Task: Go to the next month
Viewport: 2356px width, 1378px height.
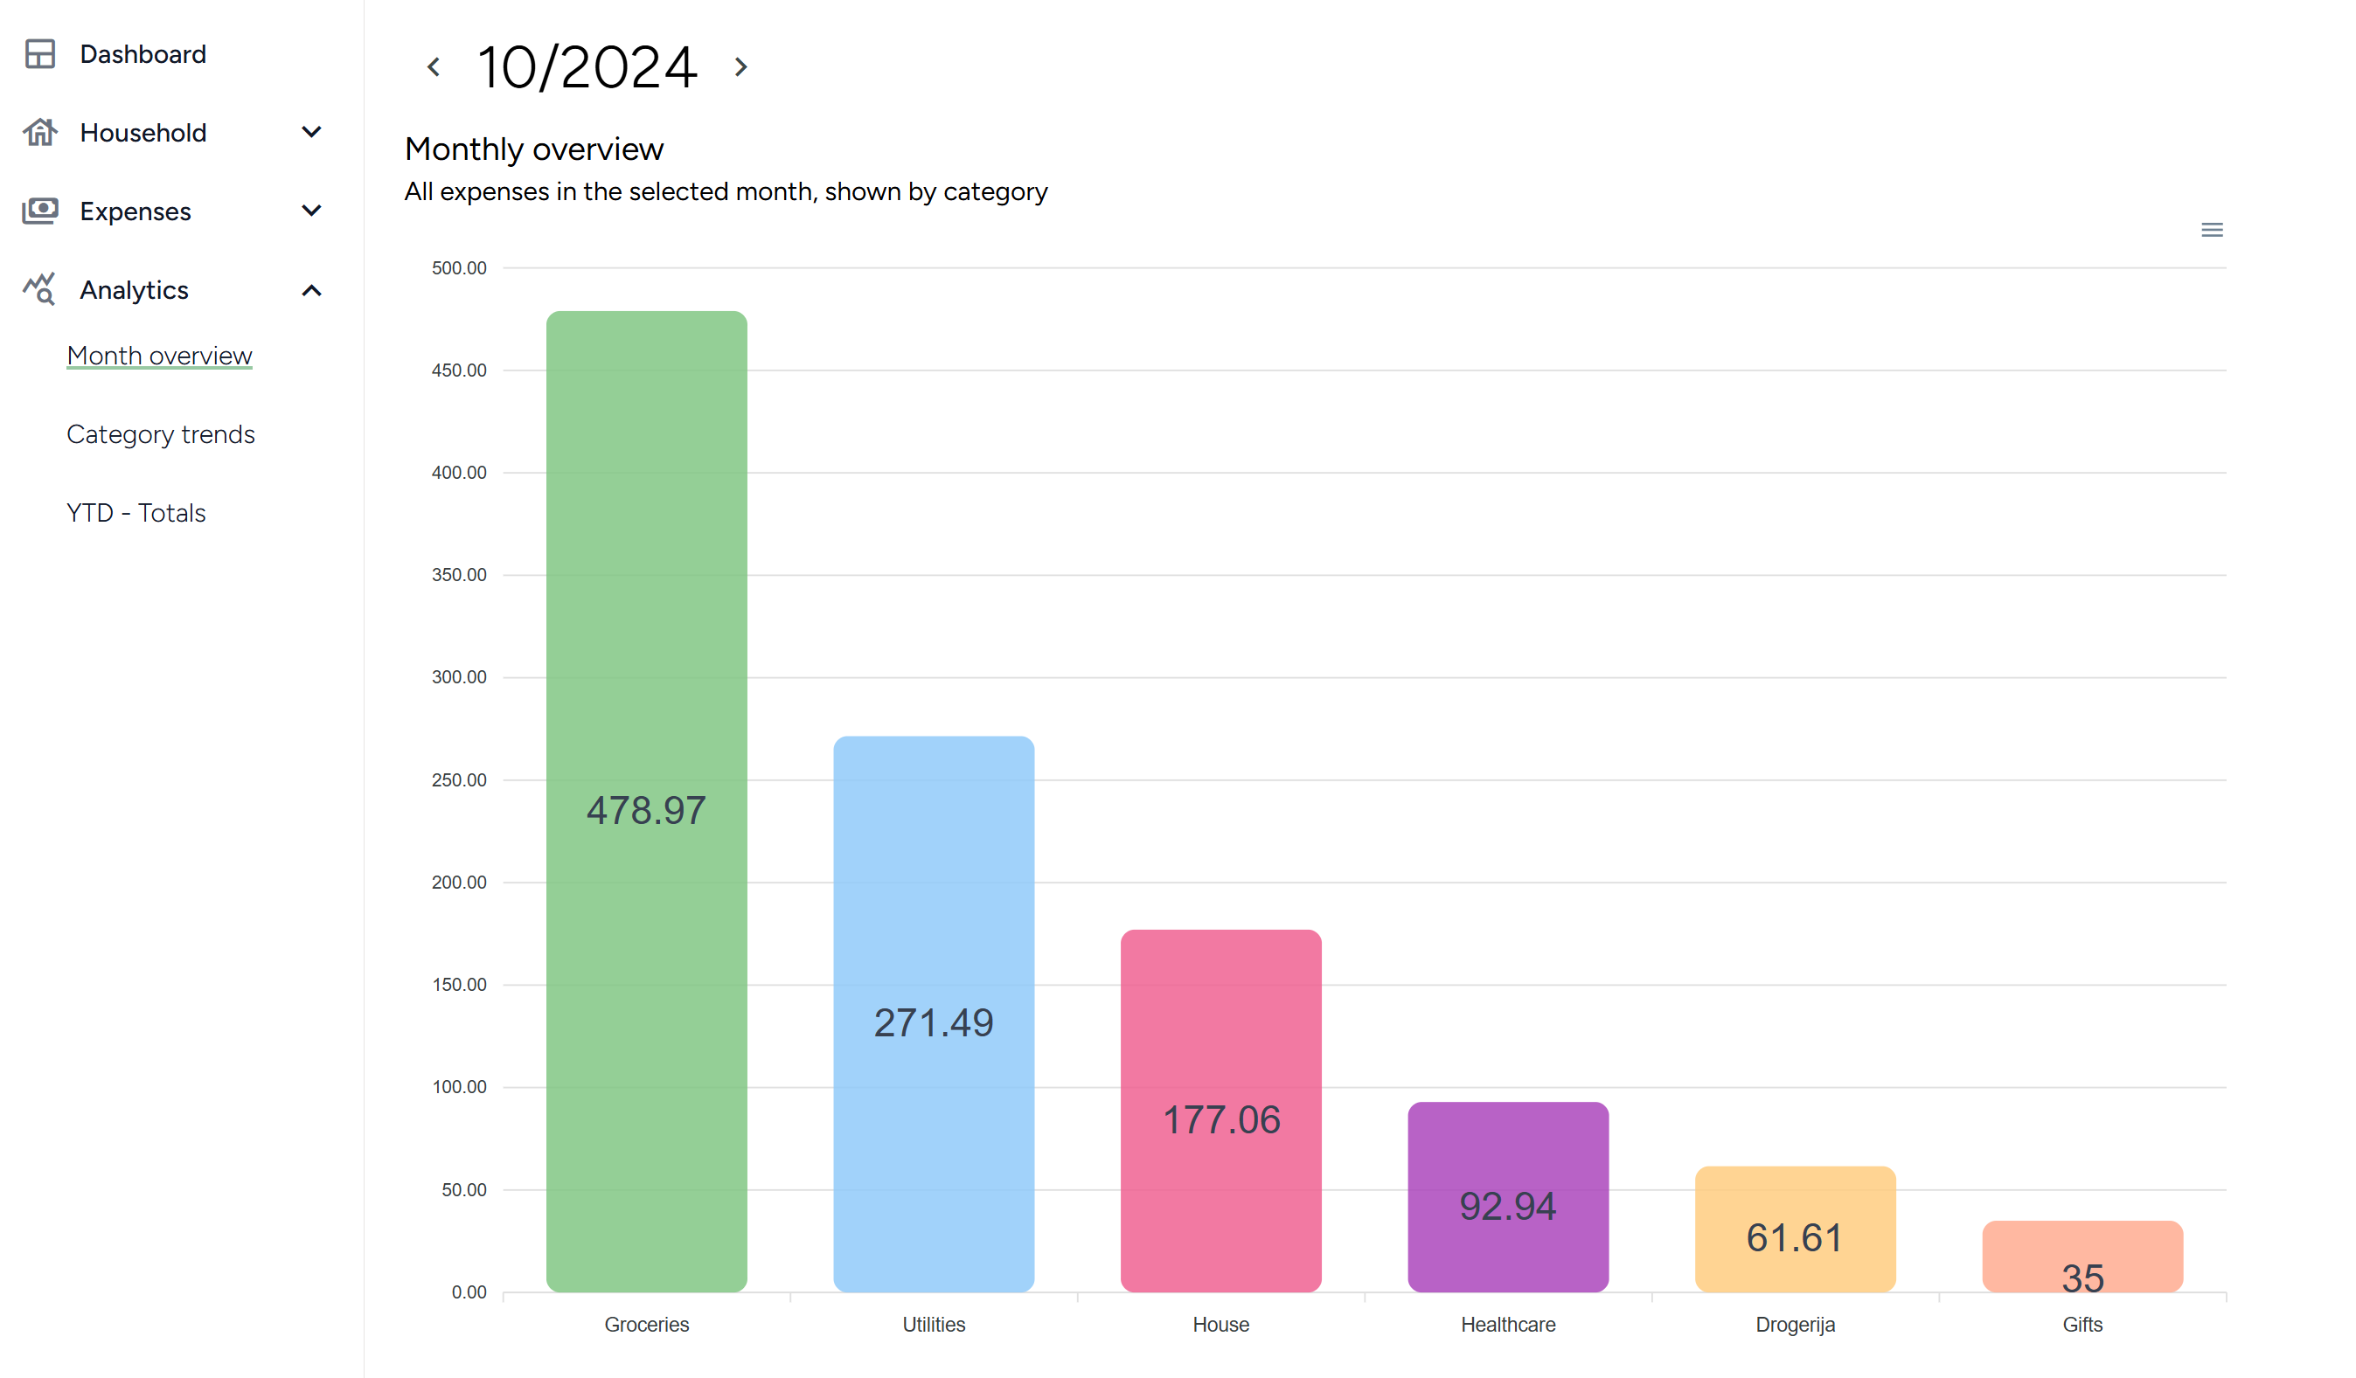Action: tap(740, 67)
